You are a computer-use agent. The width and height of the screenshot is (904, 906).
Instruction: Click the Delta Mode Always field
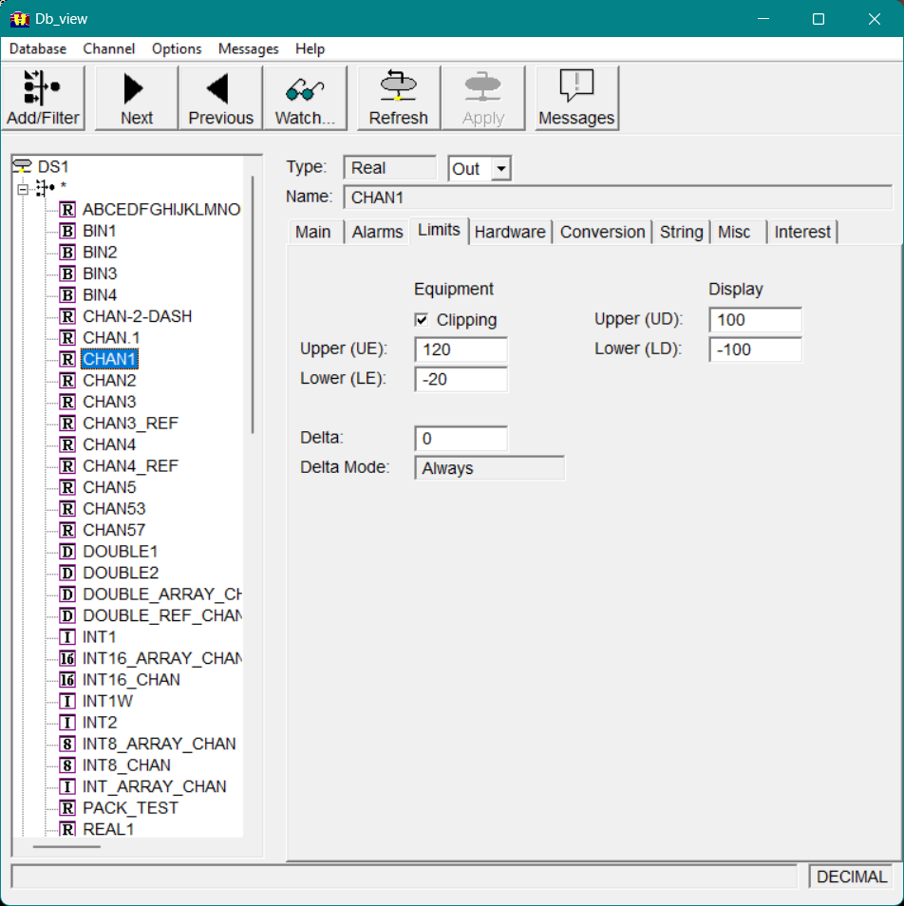[489, 468]
